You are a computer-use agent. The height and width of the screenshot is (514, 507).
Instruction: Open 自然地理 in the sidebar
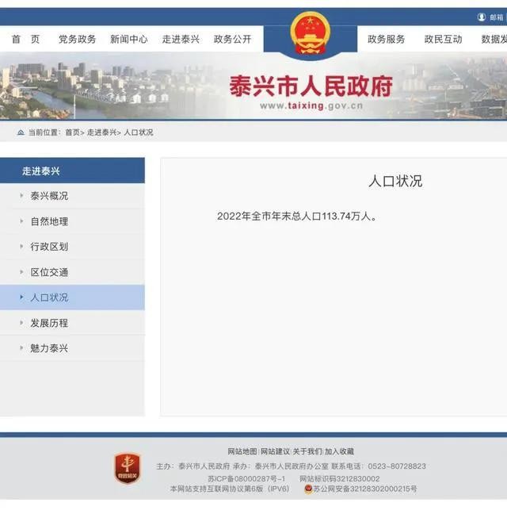49,221
